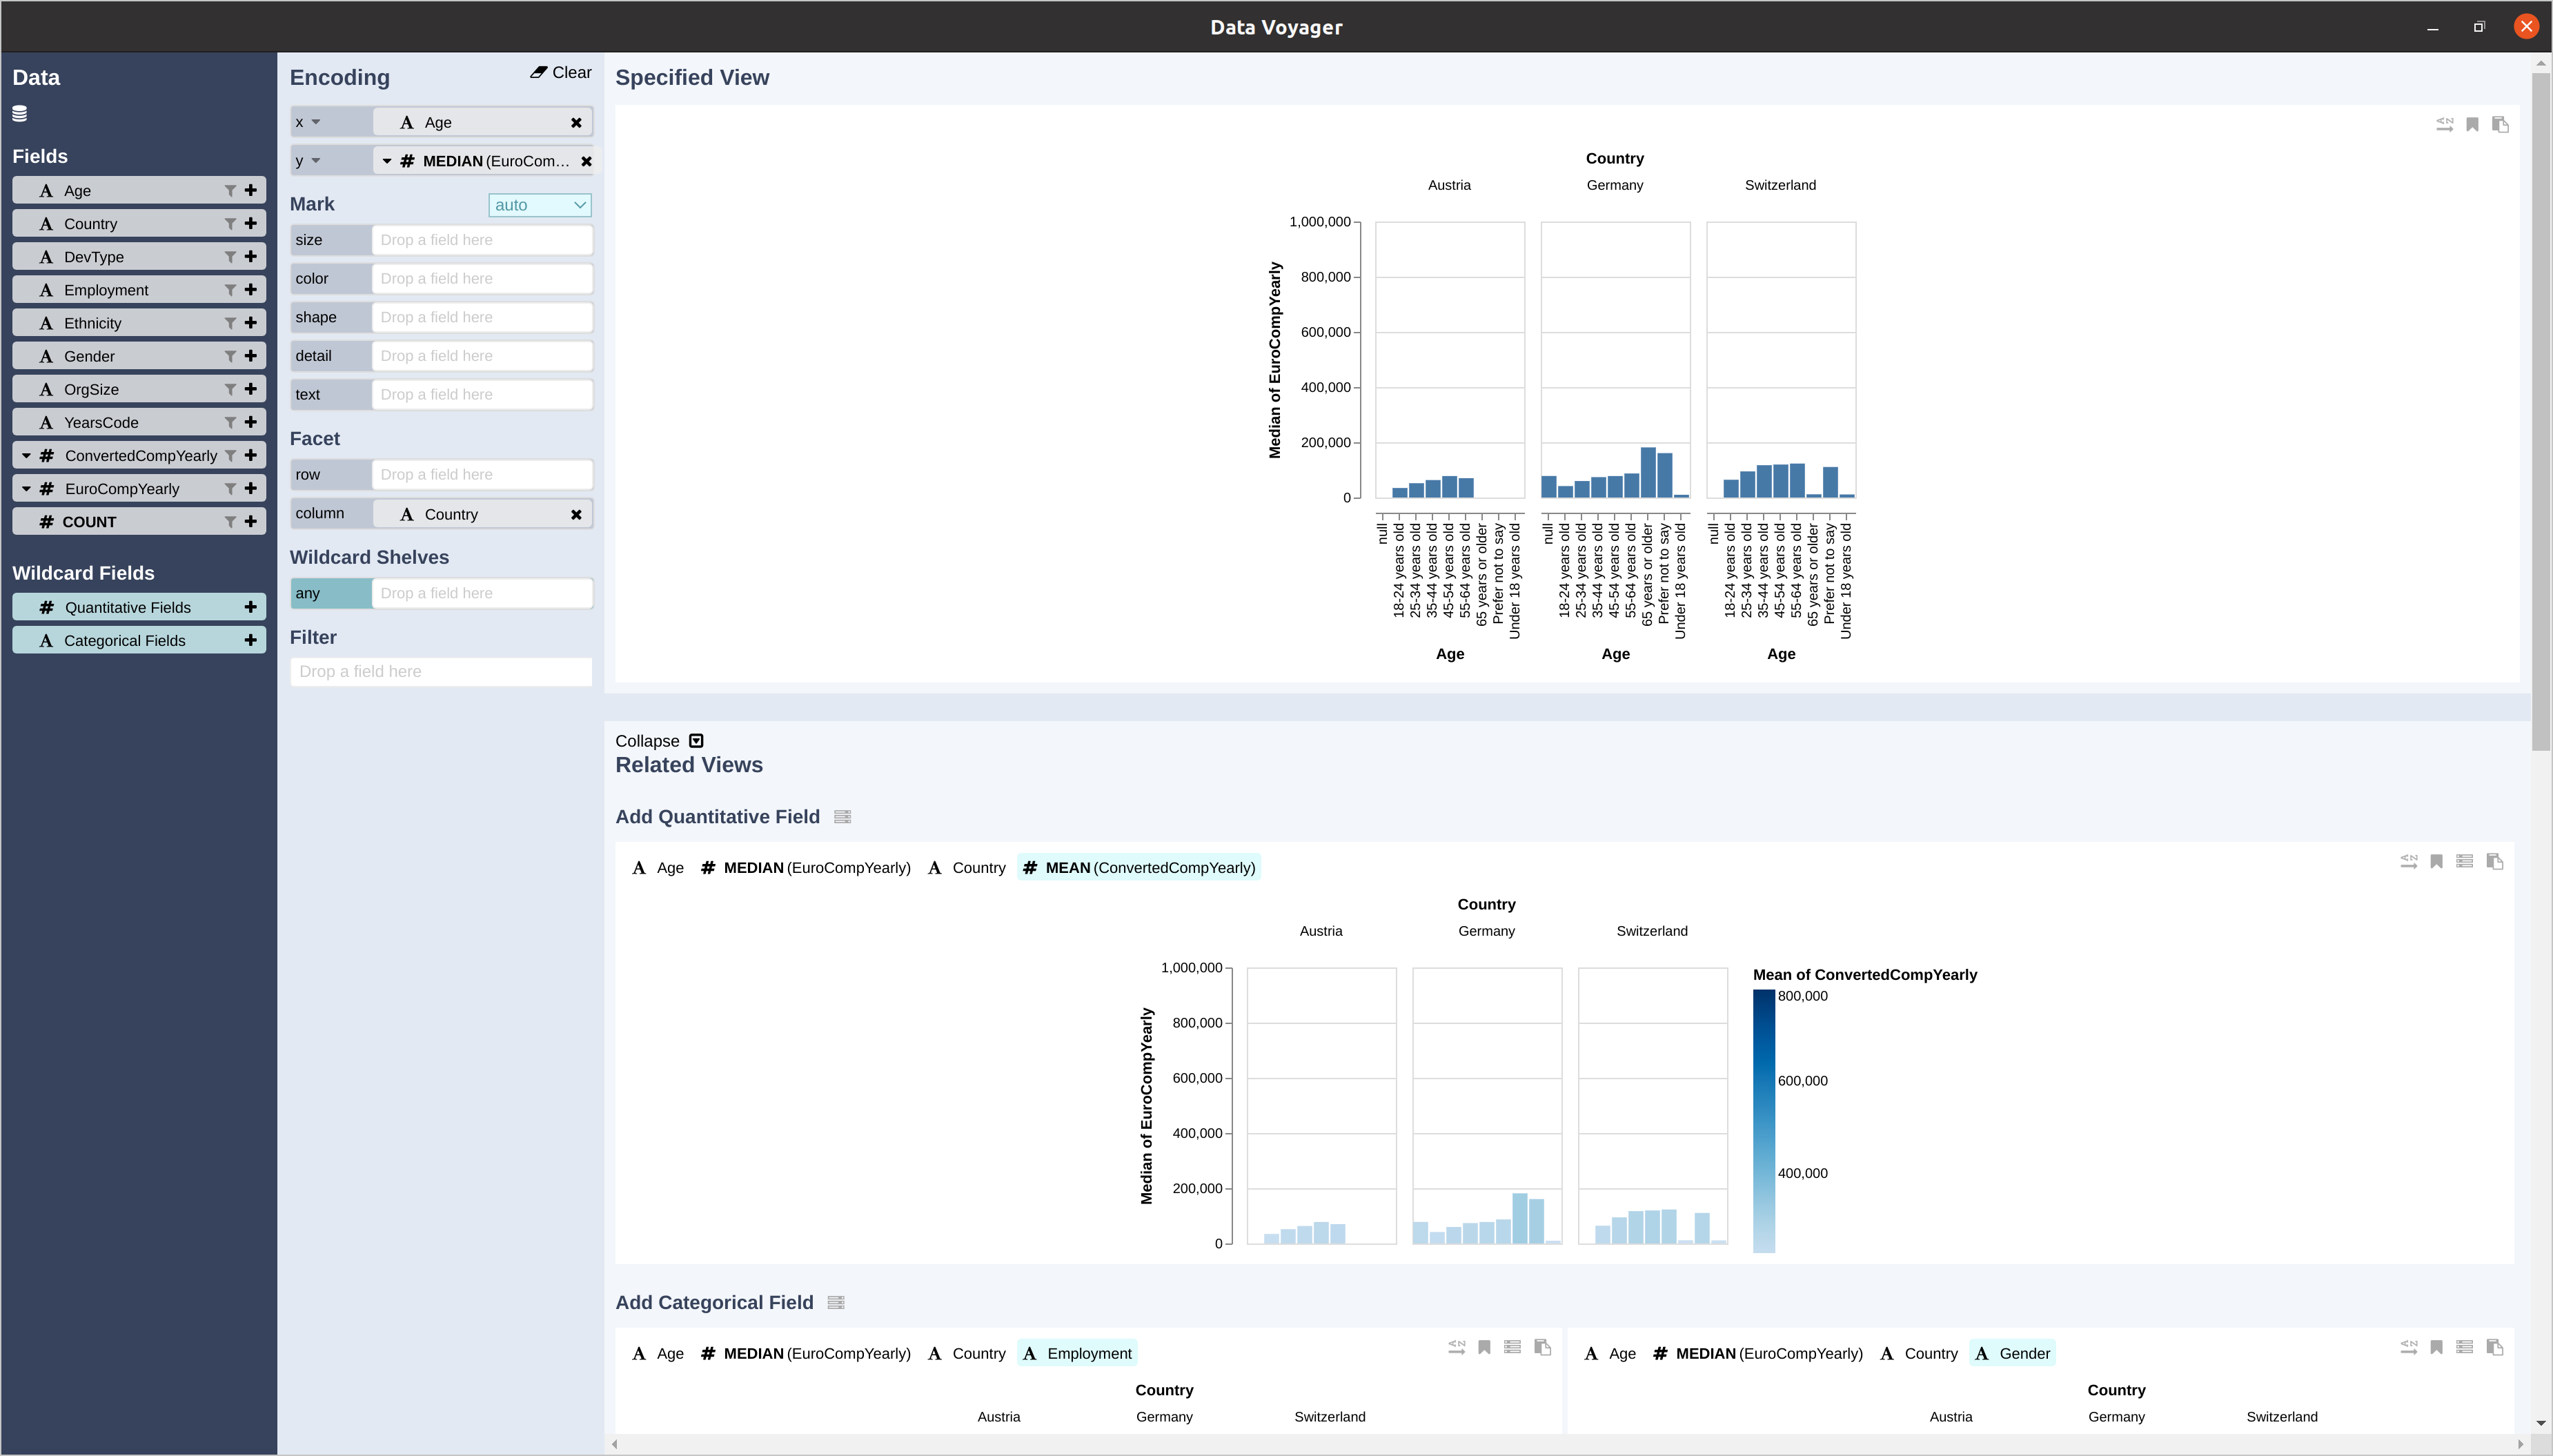The height and width of the screenshot is (1456, 2553).
Task: Click the Employment field filter icon
Action: coord(230,289)
